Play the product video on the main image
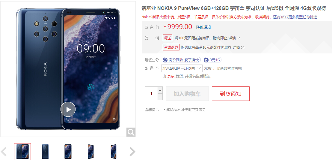Image resolution: width=332 pixels, height=163 pixels. [68, 109]
